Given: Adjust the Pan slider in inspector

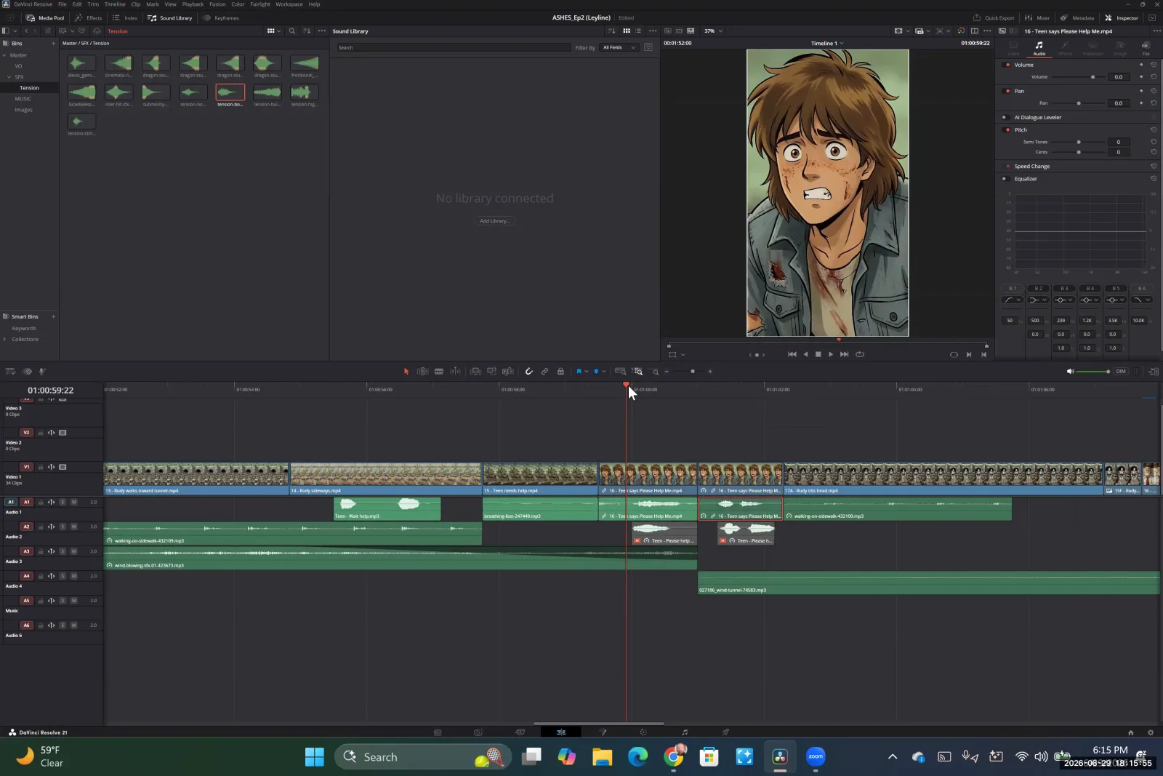Looking at the screenshot, I should coord(1078,103).
